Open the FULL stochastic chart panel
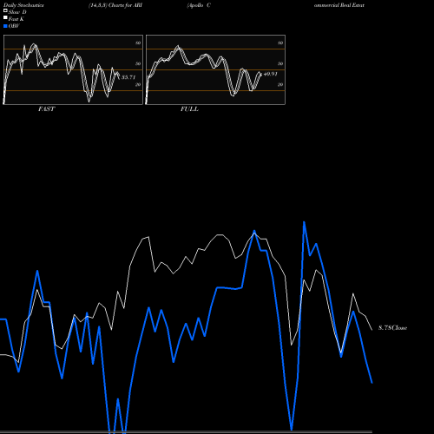The height and width of the screenshot is (434, 434). tap(215, 69)
